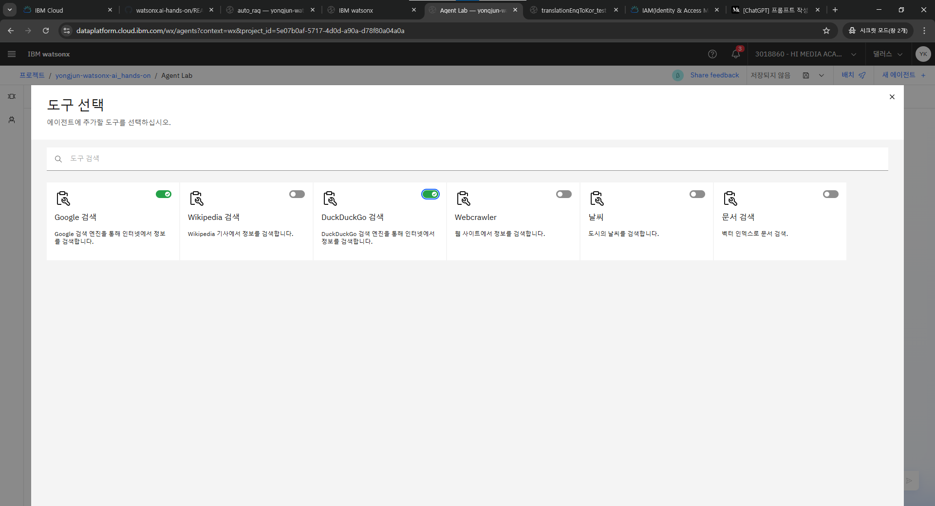Switch to the translationEngToKor_test tab
This screenshot has height=506, width=935.
573,10
